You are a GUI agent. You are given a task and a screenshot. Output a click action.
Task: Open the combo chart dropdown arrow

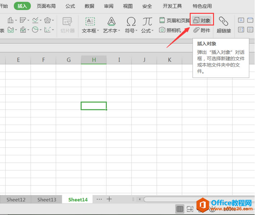(x=28, y=30)
